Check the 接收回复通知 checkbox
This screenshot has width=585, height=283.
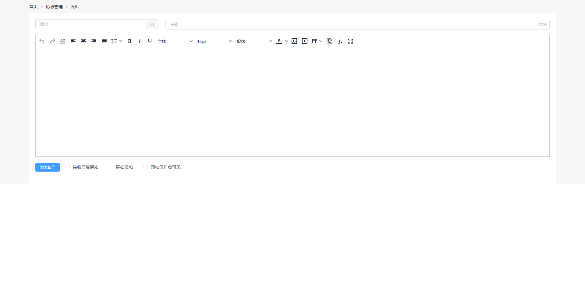(x=68, y=167)
